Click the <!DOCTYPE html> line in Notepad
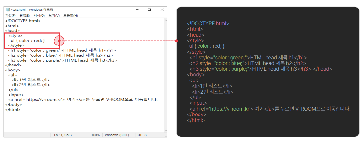Image resolution: width=363 pixels, height=142 pixels. [x=23, y=21]
